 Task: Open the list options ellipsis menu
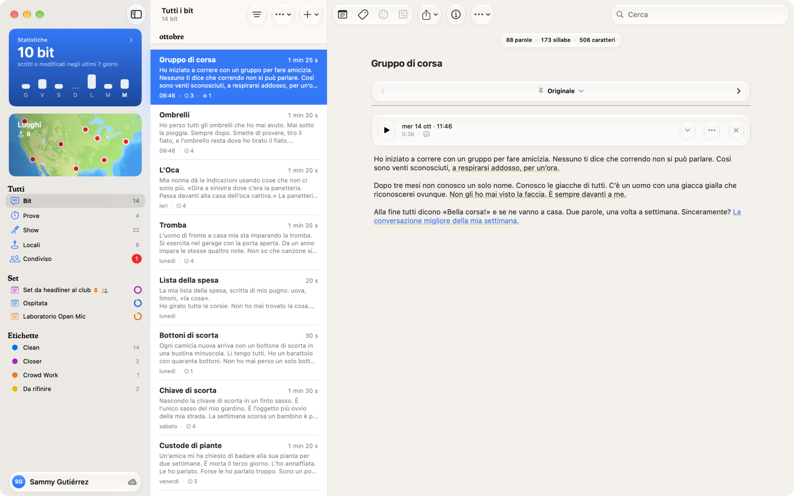283,14
